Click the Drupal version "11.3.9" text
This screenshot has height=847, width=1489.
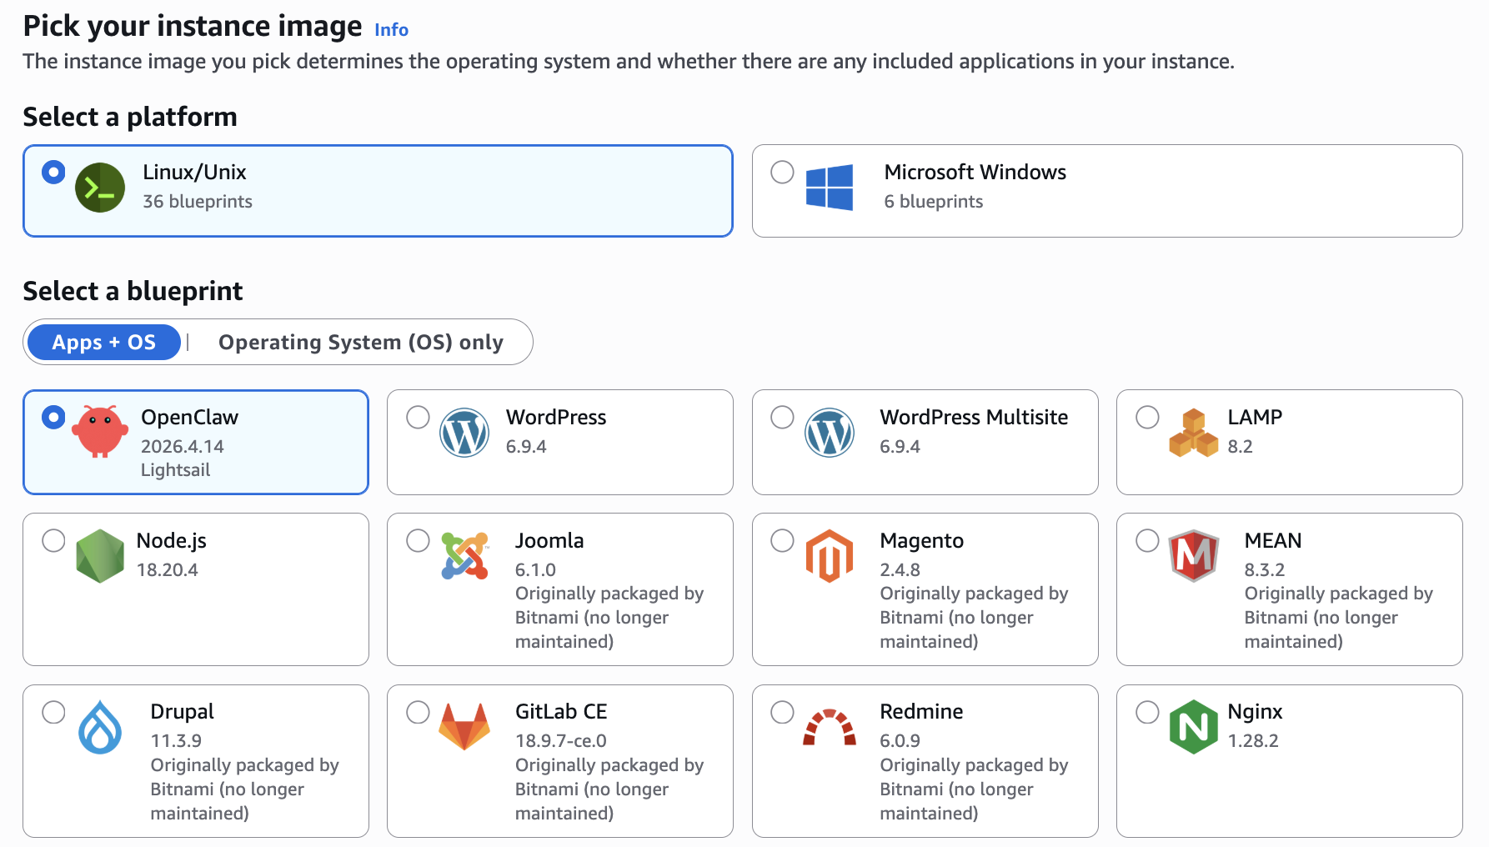click(x=176, y=740)
